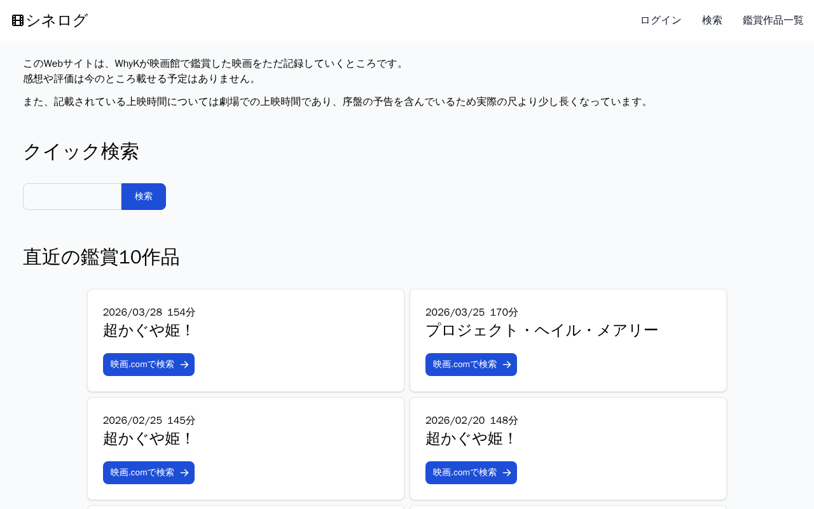Open the ログイン page

point(661,20)
